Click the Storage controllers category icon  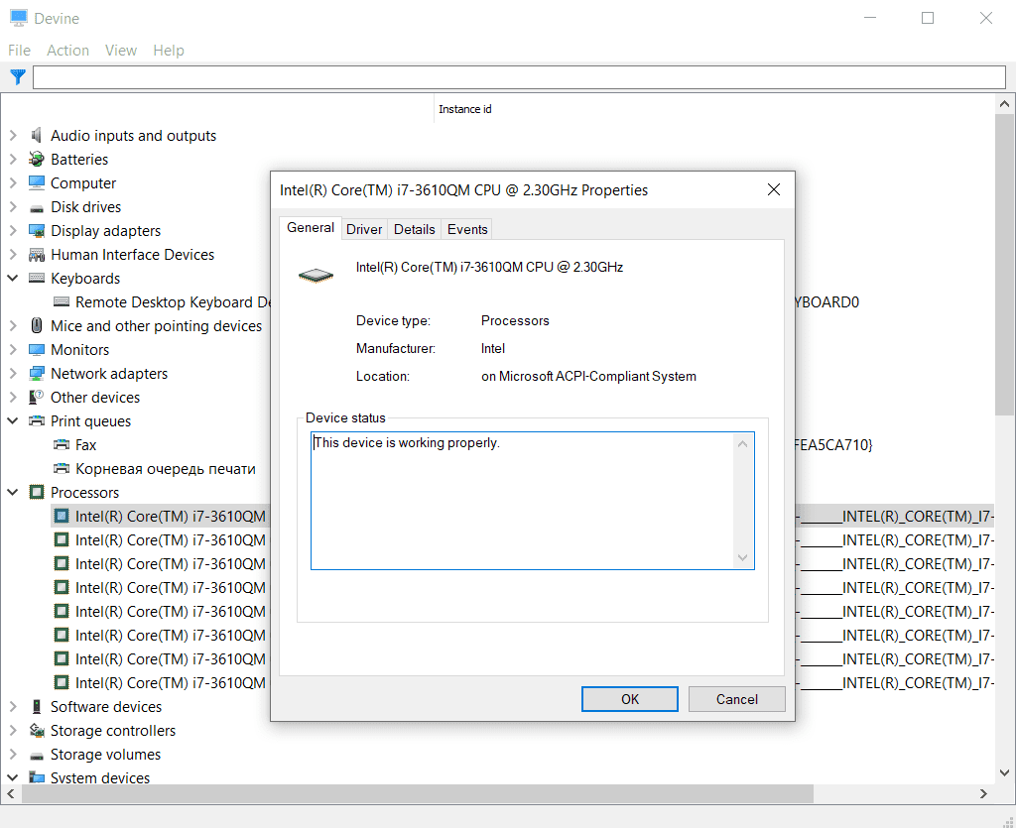point(37,731)
